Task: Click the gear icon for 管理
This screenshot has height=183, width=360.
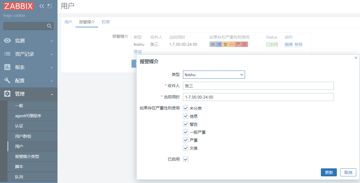Action: pyautogui.click(x=7, y=94)
